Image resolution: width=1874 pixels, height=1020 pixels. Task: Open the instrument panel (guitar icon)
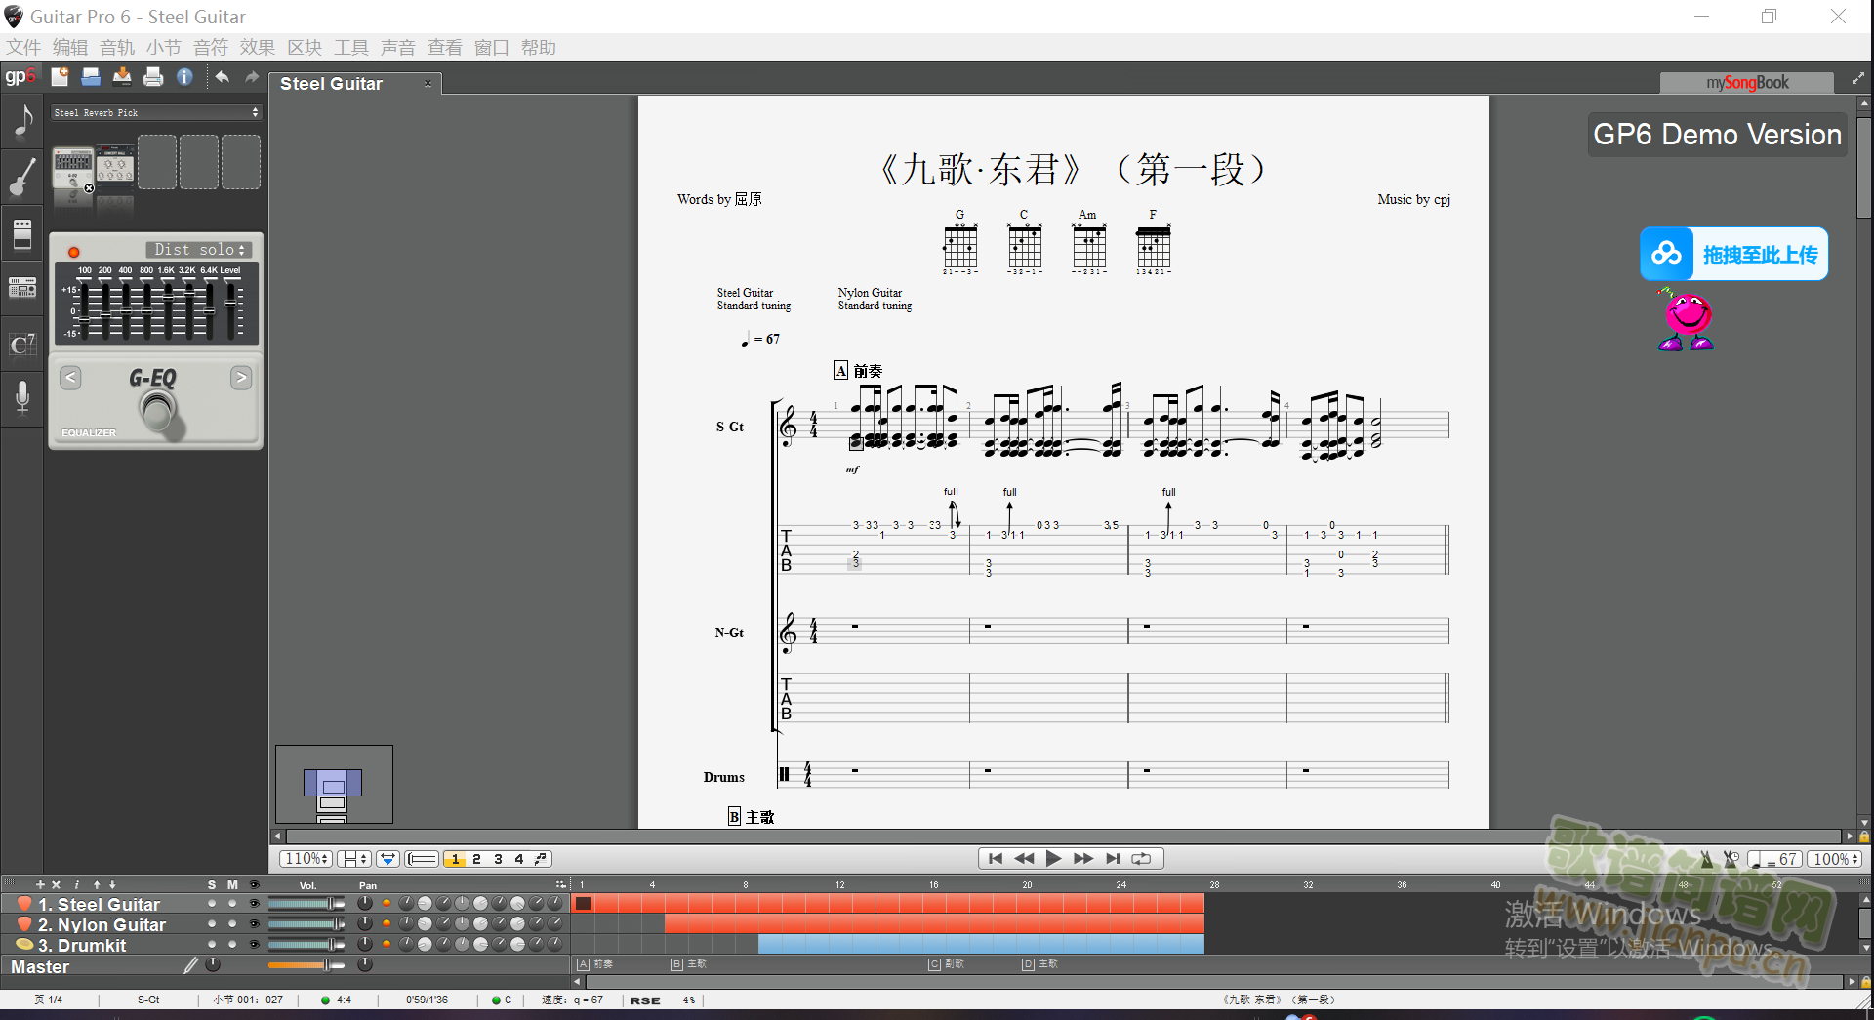coord(22,178)
